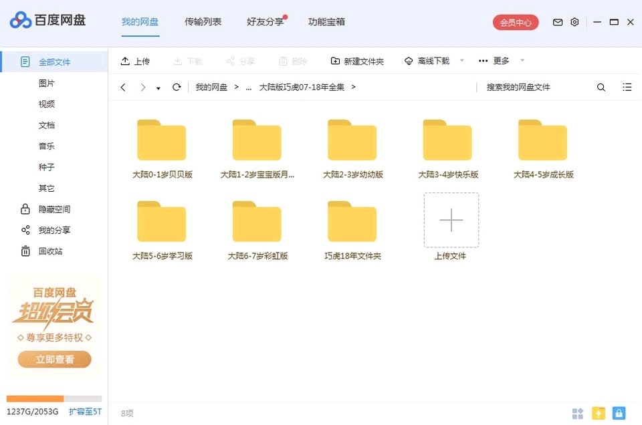
Task: Click the 上传 upload button
Action: pyautogui.click(x=135, y=61)
